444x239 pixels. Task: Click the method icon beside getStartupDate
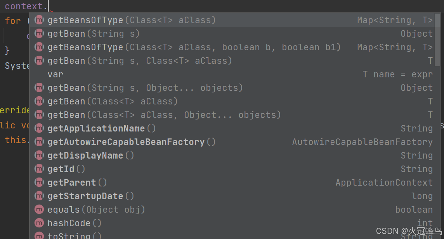(39, 196)
